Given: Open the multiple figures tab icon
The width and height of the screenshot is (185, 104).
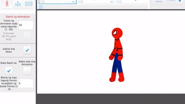Looking at the screenshot, I should 18,4.
